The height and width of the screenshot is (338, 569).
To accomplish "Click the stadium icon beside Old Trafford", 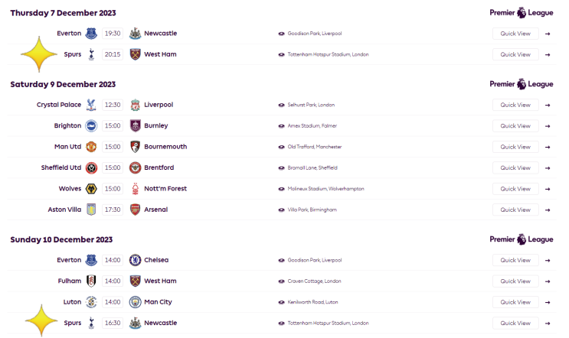I will (281, 147).
